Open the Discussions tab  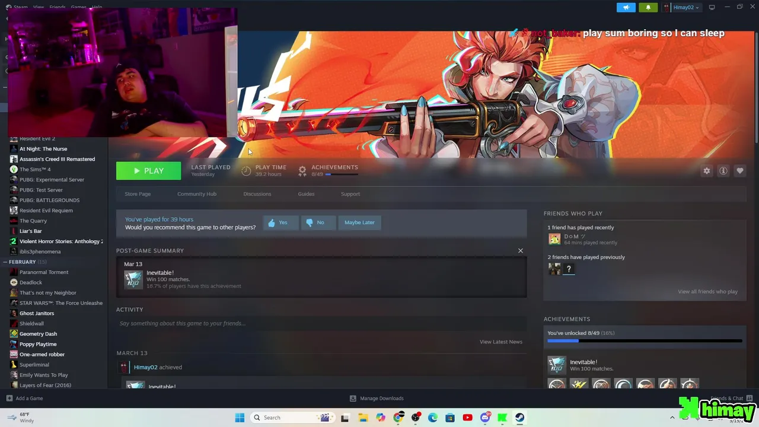coord(257,194)
